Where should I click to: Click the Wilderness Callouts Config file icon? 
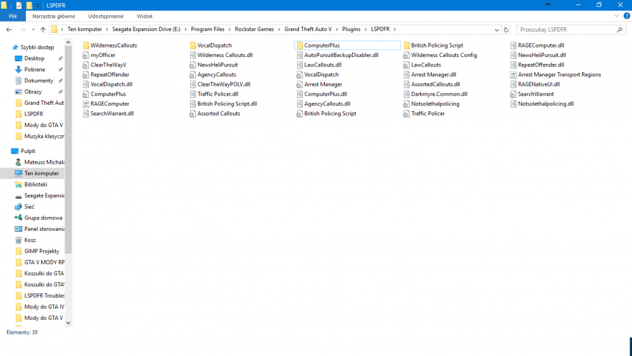[406, 55]
